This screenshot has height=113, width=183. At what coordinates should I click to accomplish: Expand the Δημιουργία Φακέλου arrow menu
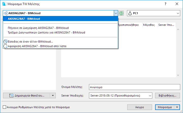tap(53, 96)
